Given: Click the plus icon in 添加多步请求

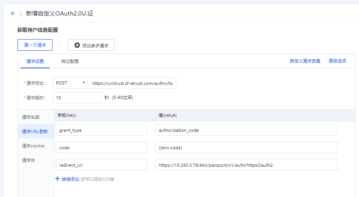Looking at the screenshot, I should click(x=77, y=45).
